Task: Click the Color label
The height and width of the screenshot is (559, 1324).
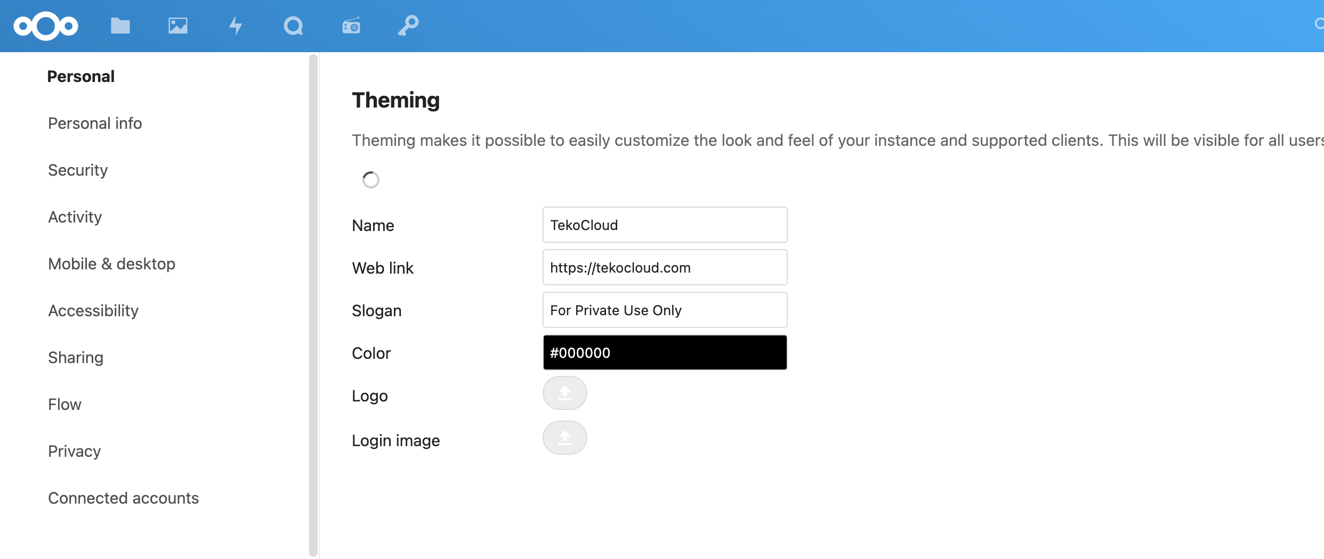Action: (x=372, y=353)
